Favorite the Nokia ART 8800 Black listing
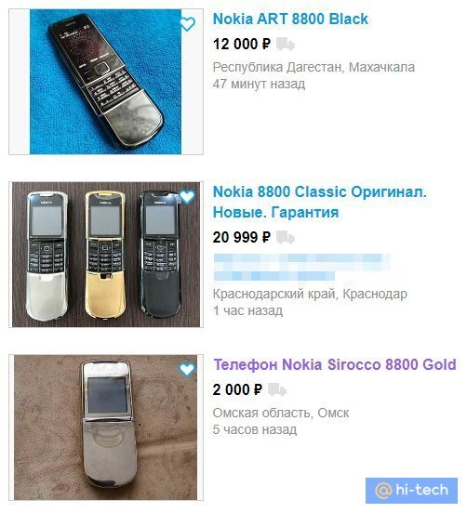The image size is (467, 513). tap(188, 24)
